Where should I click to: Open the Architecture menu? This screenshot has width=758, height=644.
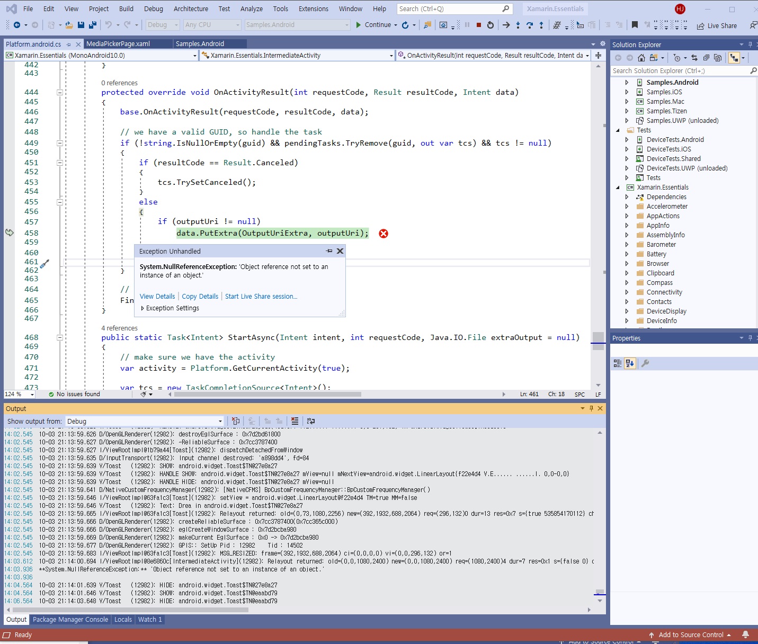(191, 8)
